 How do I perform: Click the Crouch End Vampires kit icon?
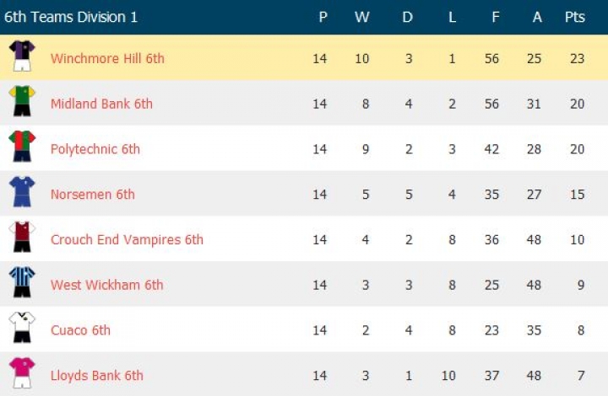click(x=22, y=238)
